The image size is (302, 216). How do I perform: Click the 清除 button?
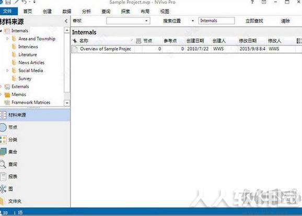[285, 21]
